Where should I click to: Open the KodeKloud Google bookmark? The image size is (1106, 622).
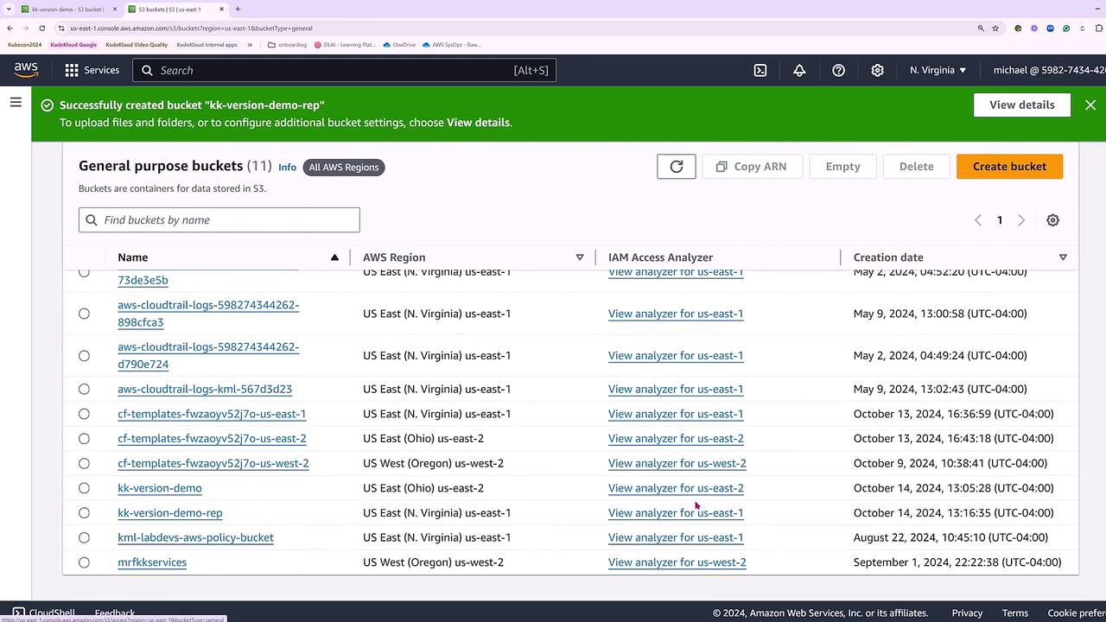pos(73,45)
